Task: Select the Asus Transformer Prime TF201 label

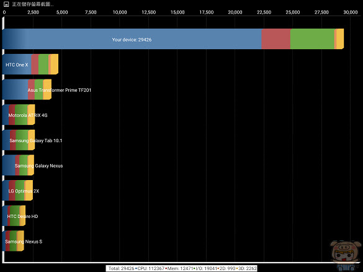Action: point(60,90)
